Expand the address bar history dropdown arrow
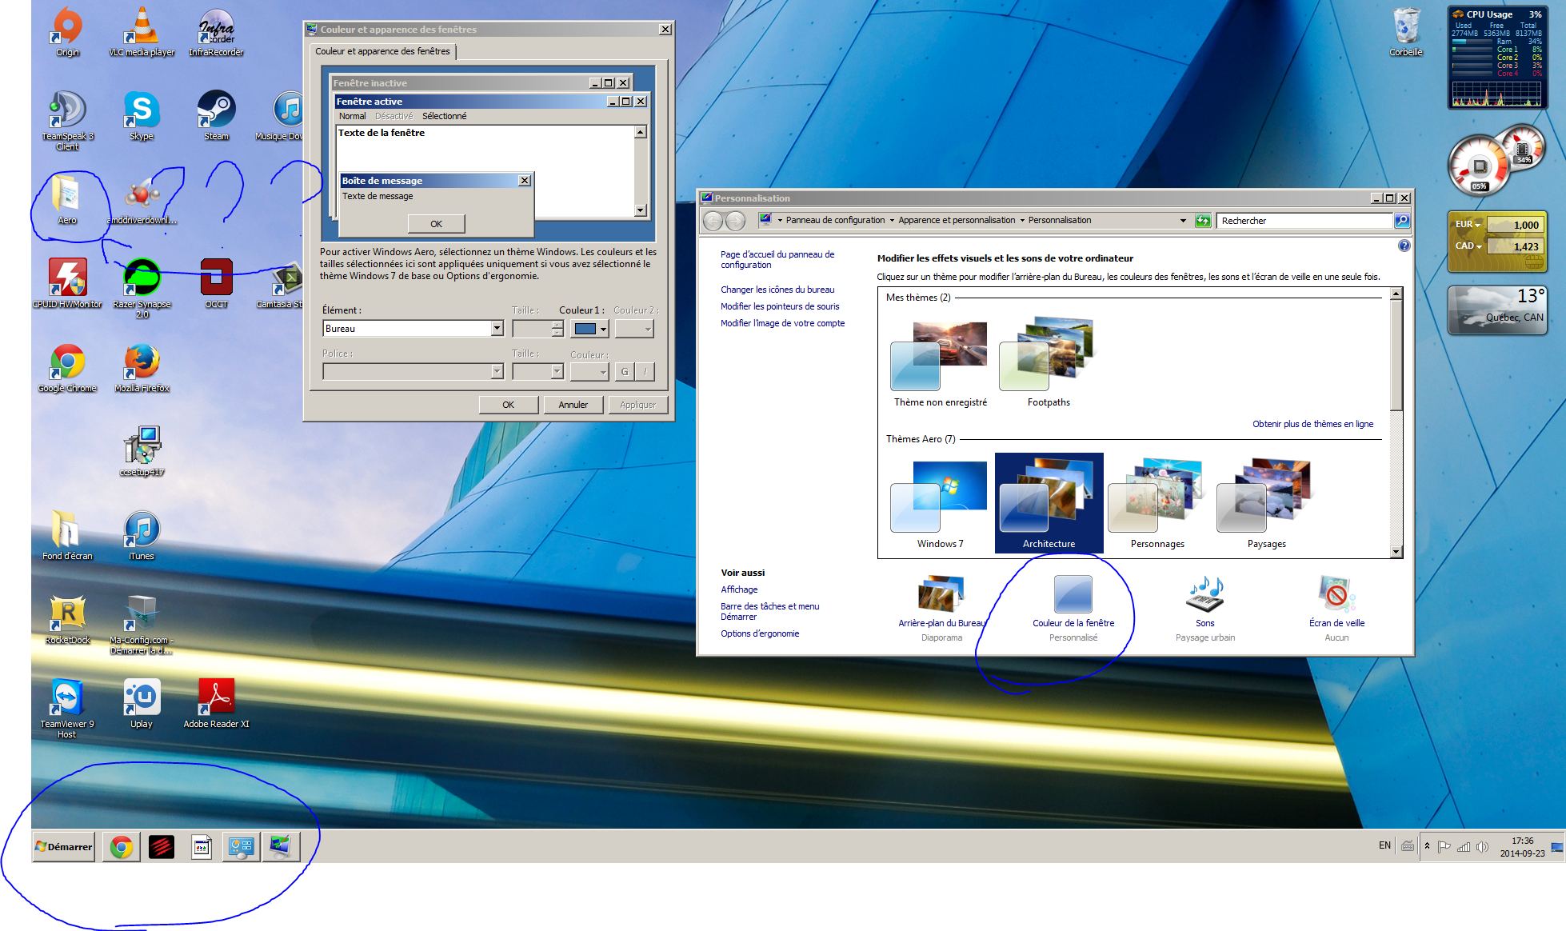This screenshot has width=1566, height=931. pos(1182,221)
